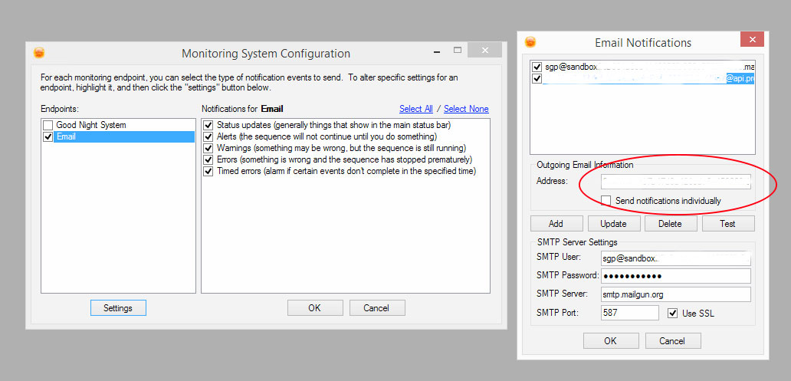The height and width of the screenshot is (381, 791).
Task: Click the app icon in Email Notifications title bar
Action: (x=530, y=42)
